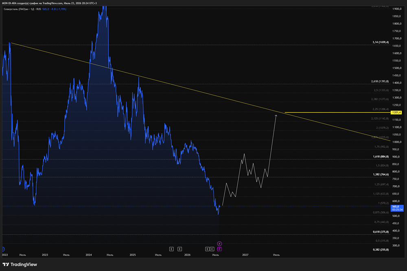Click the grey E marker immediately left of purple E

coord(212,249)
